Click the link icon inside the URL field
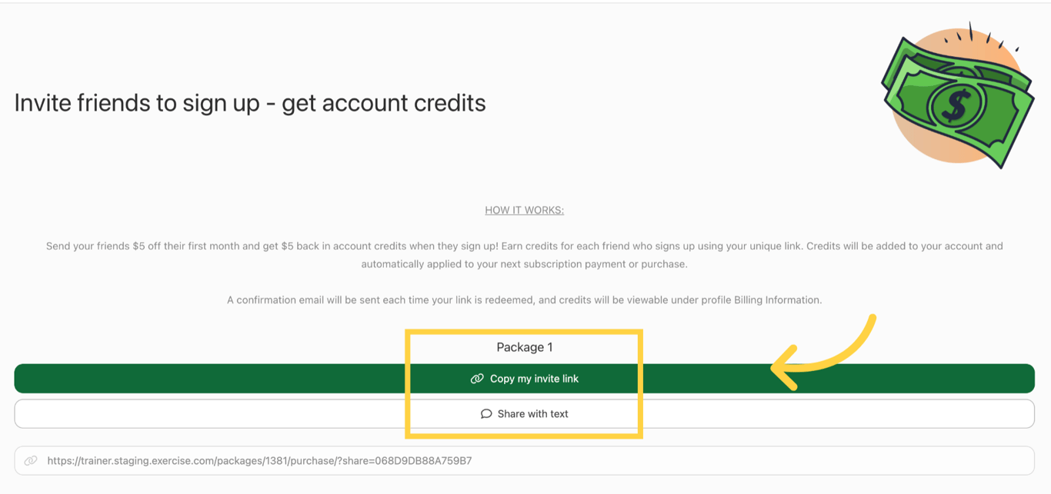 31,460
